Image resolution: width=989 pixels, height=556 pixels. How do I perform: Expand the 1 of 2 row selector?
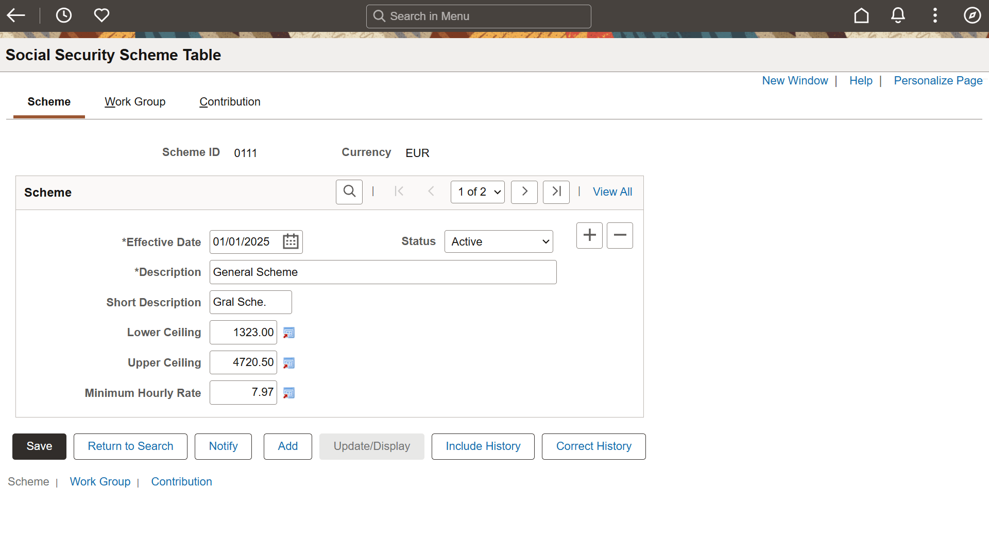coord(478,192)
